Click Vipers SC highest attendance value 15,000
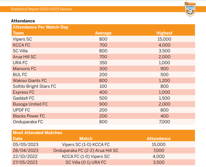This screenshot has height=167, width=206. click(x=164, y=39)
